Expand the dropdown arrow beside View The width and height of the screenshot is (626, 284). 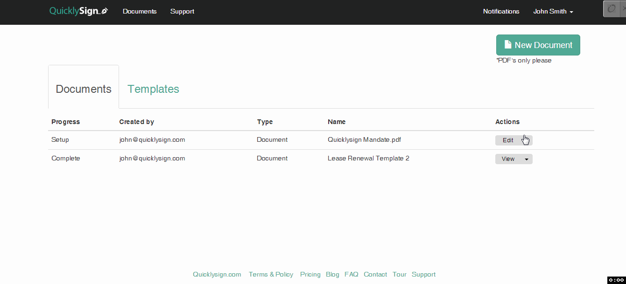click(527, 159)
